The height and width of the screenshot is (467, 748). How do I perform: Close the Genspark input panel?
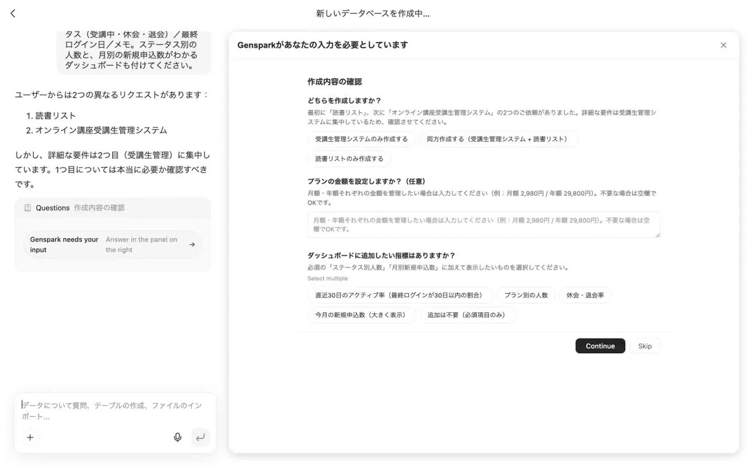(x=723, y=45)
